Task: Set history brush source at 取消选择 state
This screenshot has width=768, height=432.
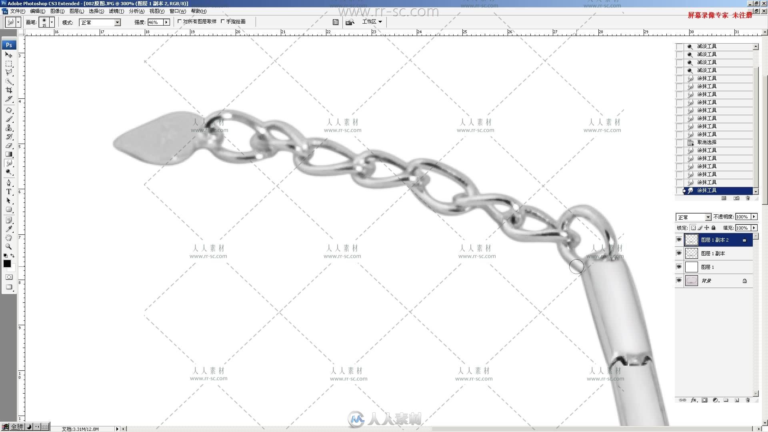Action: (x=679, y=142)
